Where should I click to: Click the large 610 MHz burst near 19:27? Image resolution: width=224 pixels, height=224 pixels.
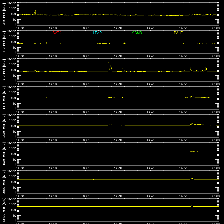pos(110,67)
